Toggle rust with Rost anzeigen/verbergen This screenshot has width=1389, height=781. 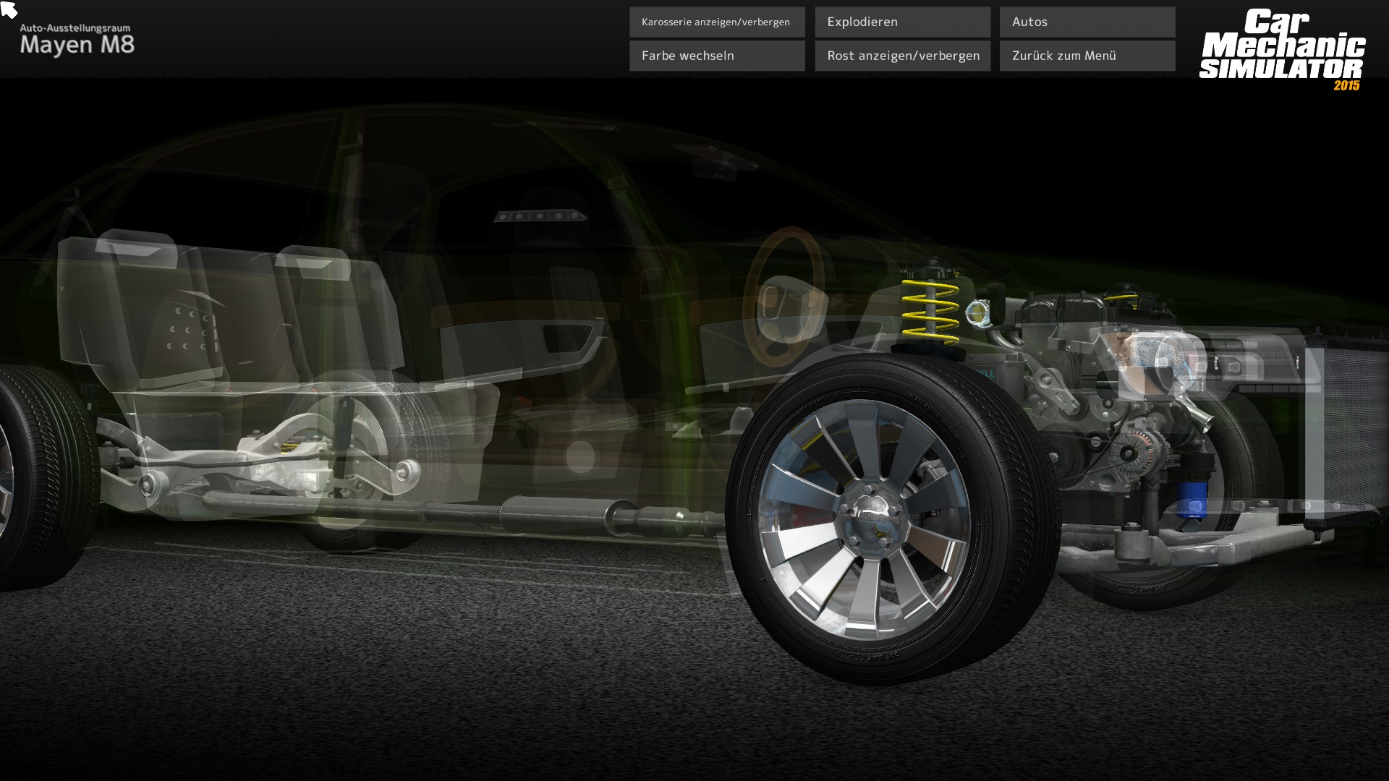point(903,56)
